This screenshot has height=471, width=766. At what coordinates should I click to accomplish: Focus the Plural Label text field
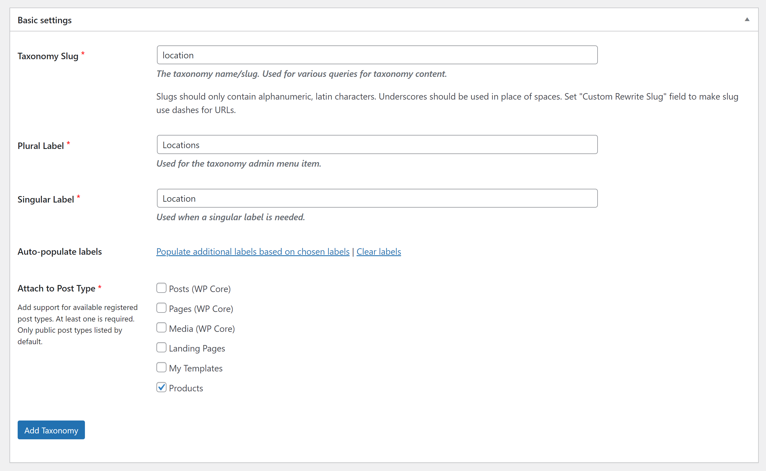click(x=377, y=144)
